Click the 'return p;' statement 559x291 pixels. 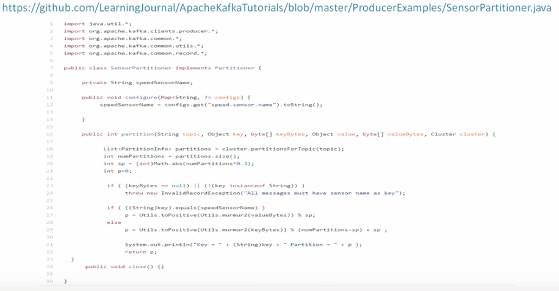coord(141,252)
